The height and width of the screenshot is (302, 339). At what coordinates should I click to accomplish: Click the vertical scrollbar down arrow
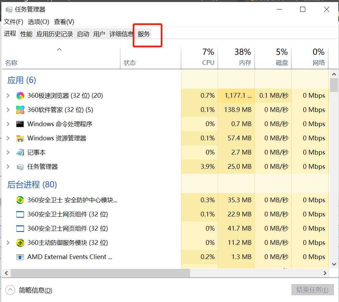334,264
